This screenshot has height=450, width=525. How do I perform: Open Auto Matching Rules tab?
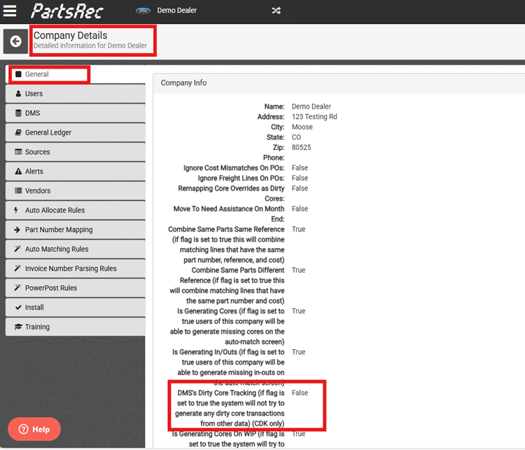pyautogui.click(x=76, y=249)
